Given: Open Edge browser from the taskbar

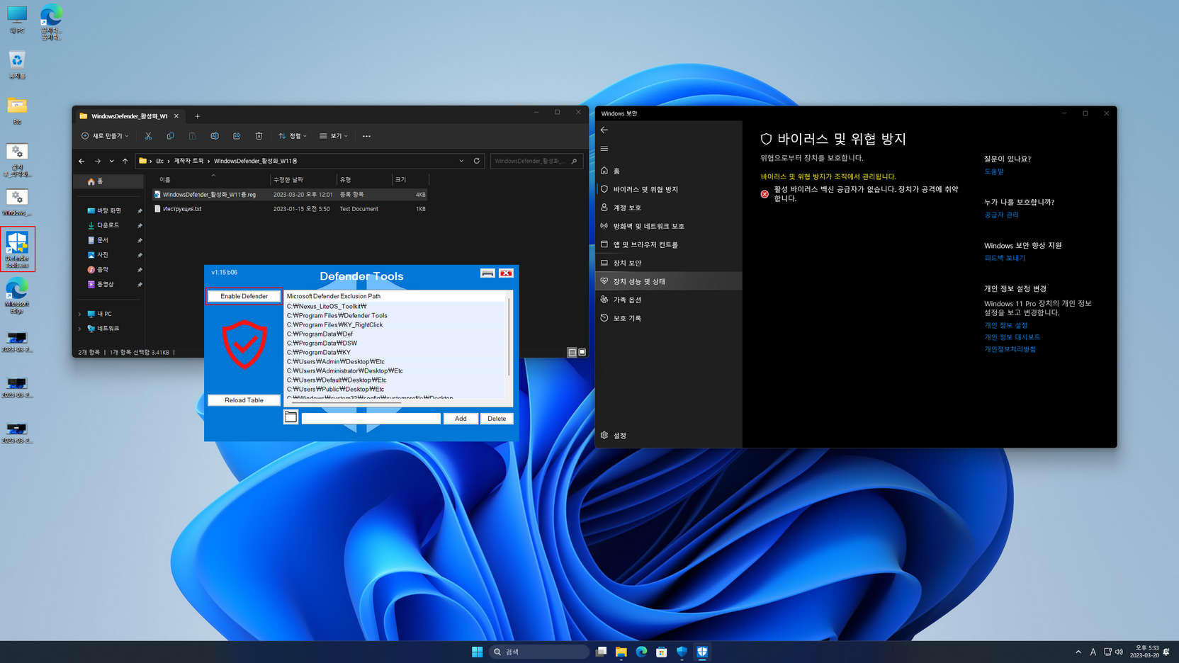Looking at the screenshot, I should (x=641, y=652).
